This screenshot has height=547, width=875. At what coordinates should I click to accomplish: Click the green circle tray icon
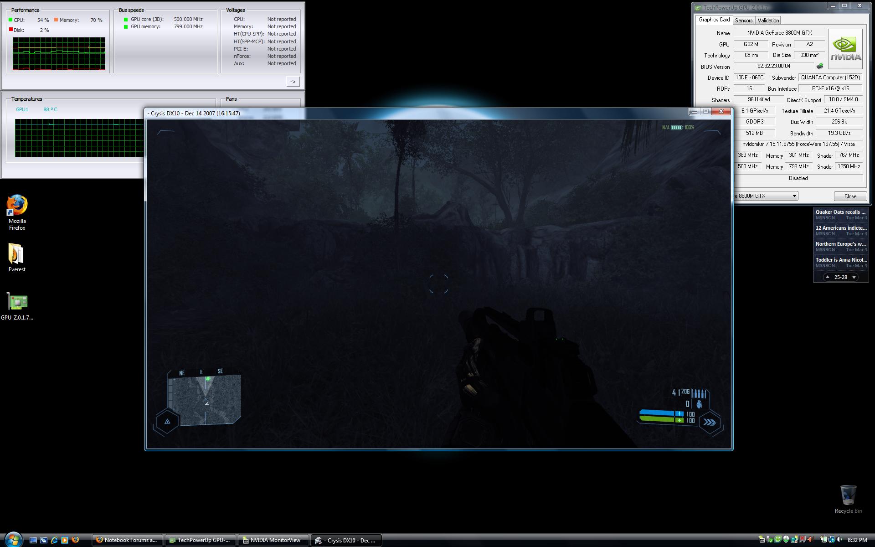point(778,540)
